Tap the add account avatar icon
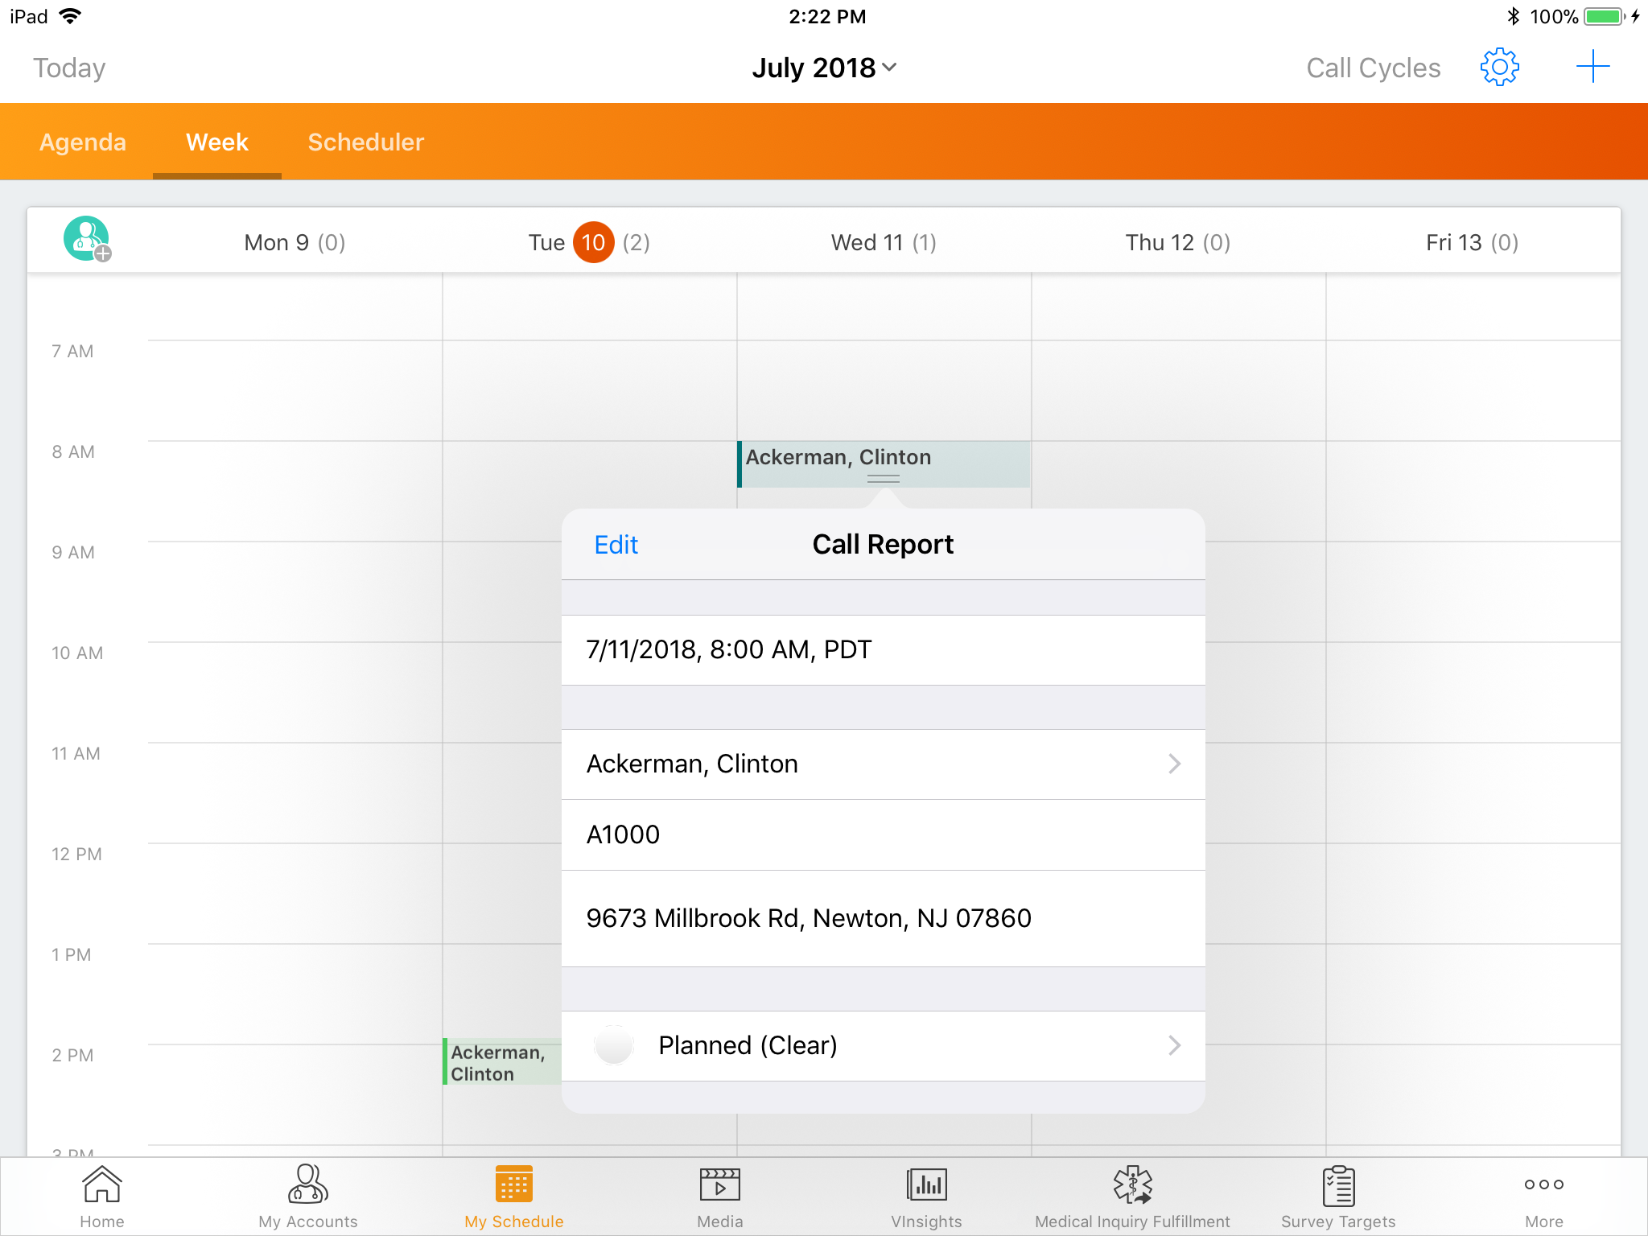Screen dimensions: 1648x1236 click(87, 239)
